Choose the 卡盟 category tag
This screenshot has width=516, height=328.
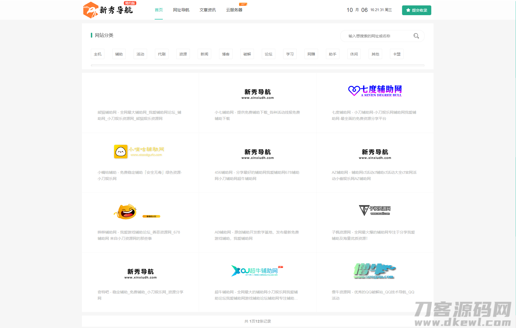397,54
